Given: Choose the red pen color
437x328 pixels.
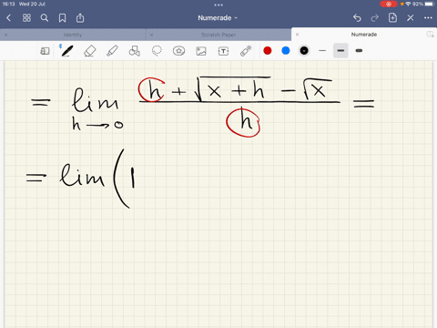Looking at the screenshot, I should [268, 51].
